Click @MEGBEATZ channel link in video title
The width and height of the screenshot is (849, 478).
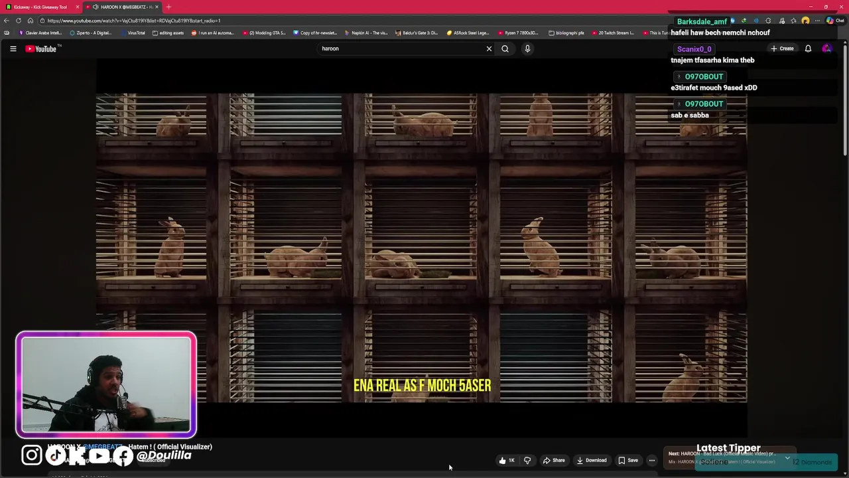tap(101, 447)
